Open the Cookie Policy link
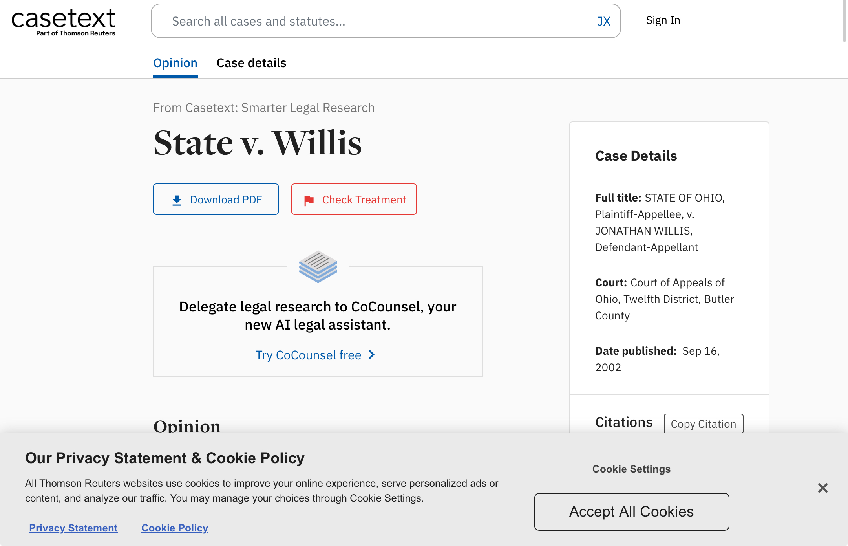Screen dimensions: 848x546 click(175, 528)
